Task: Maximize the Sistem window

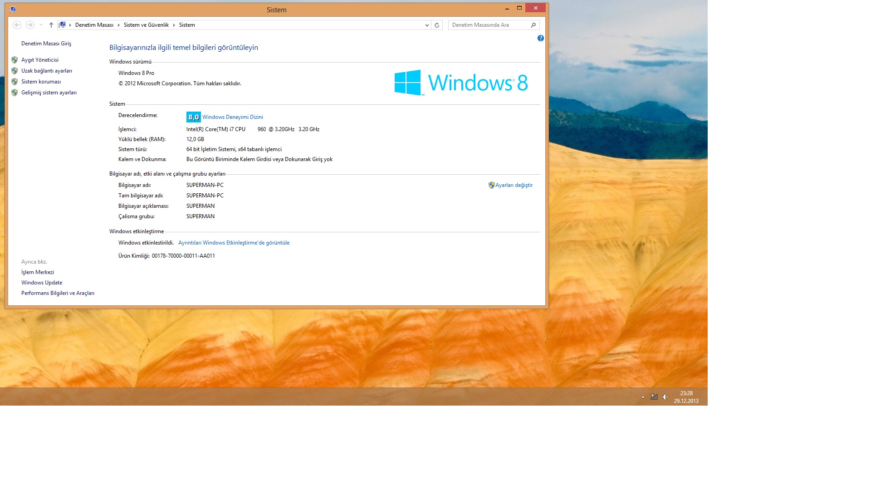Action: [519, 8]
